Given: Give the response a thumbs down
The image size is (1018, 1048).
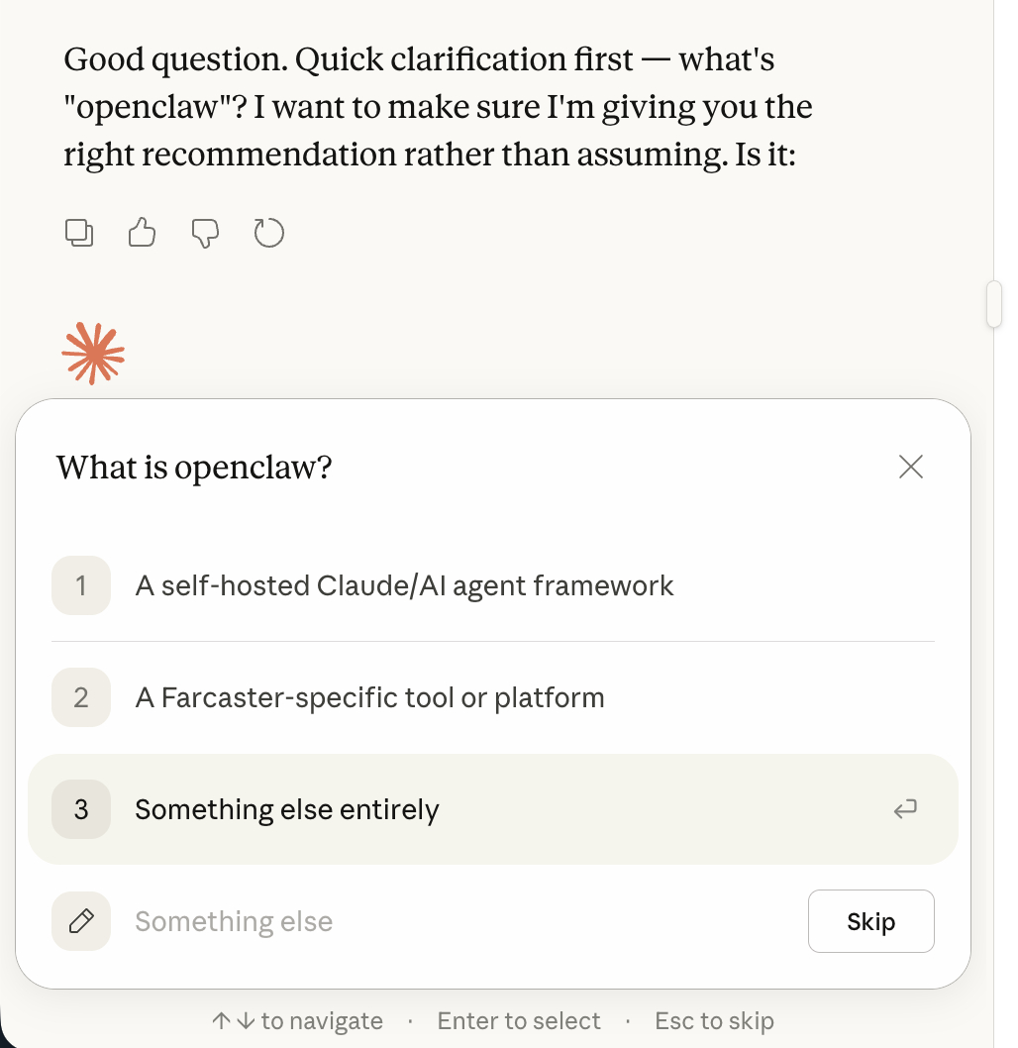Looking at the screenshot, I should click(205, 233).
